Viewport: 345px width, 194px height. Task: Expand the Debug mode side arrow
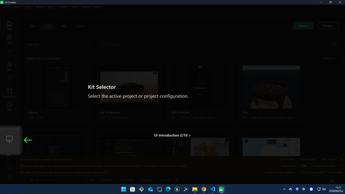click(x=16, y=65)
